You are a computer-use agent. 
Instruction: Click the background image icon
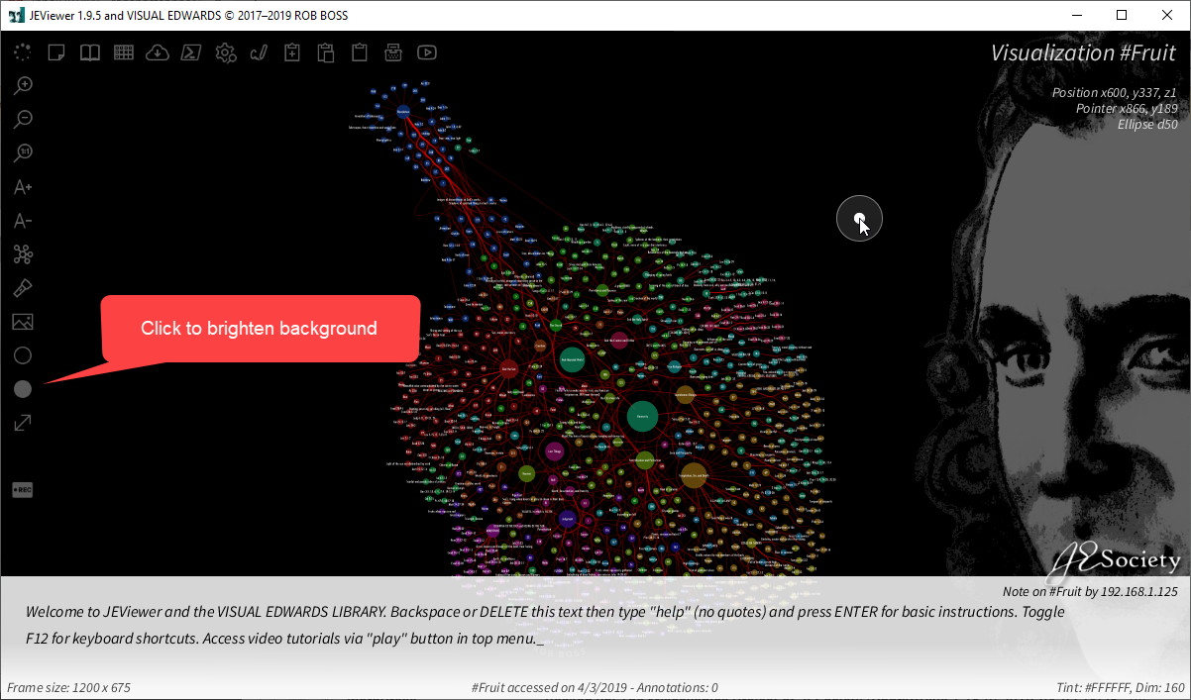pyautogui.click(x=23, y=322)
